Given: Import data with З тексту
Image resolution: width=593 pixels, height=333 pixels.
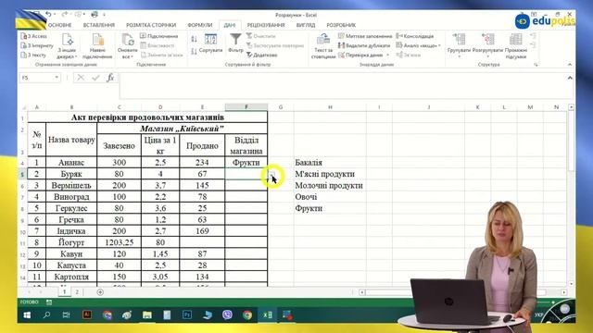Looking at the screenshot, I should point(33,55).
